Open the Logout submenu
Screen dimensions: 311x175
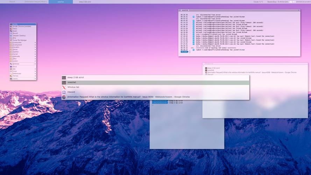click(23, 79)
